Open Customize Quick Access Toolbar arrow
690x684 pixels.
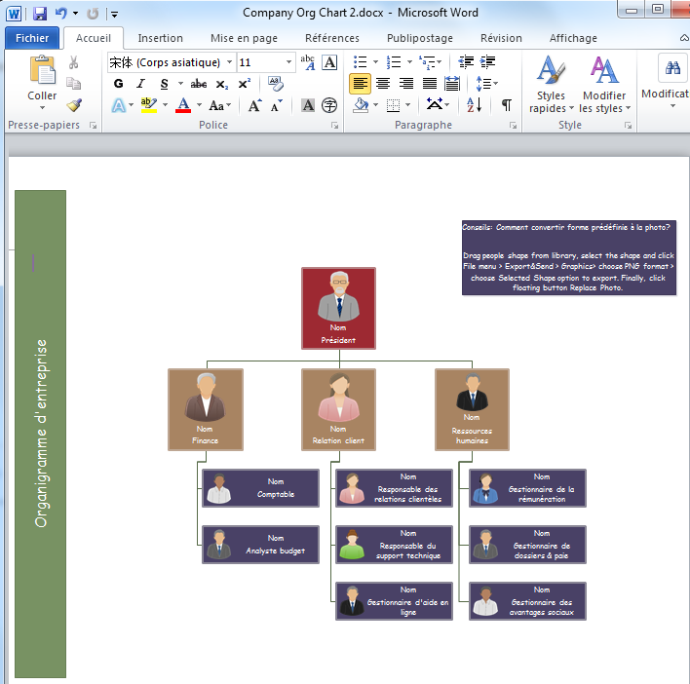click(x=114, y=15)
